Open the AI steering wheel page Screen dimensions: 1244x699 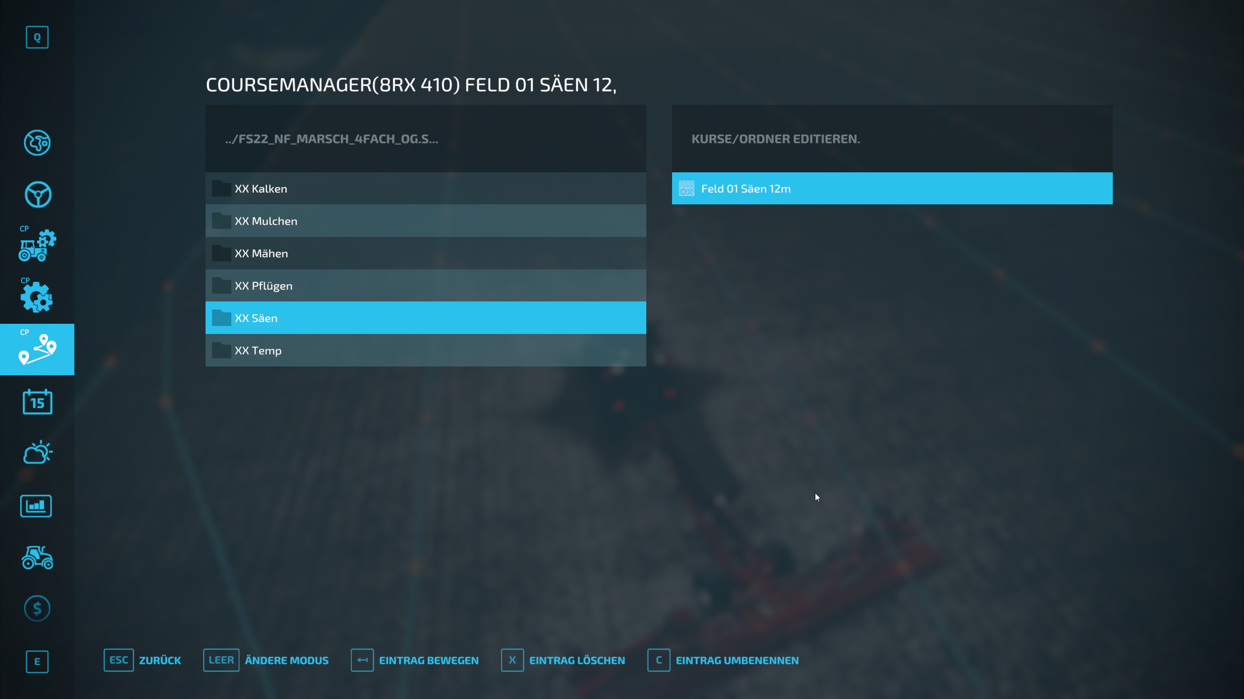click(x=37, y=195)
